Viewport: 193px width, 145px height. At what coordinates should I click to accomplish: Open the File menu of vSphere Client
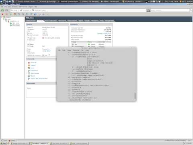click(2, 7)
